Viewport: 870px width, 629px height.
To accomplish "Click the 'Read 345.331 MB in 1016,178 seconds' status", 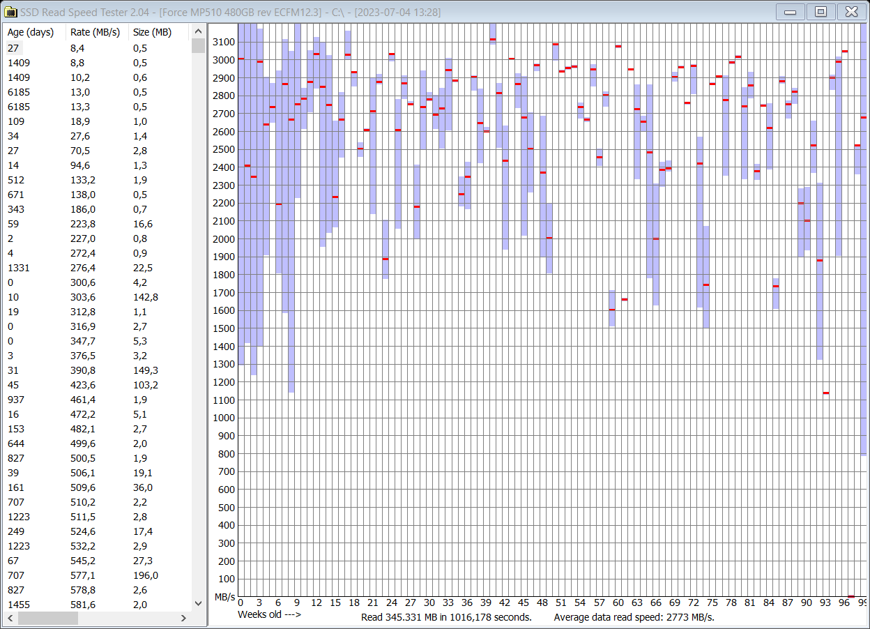I will [446, 617].
